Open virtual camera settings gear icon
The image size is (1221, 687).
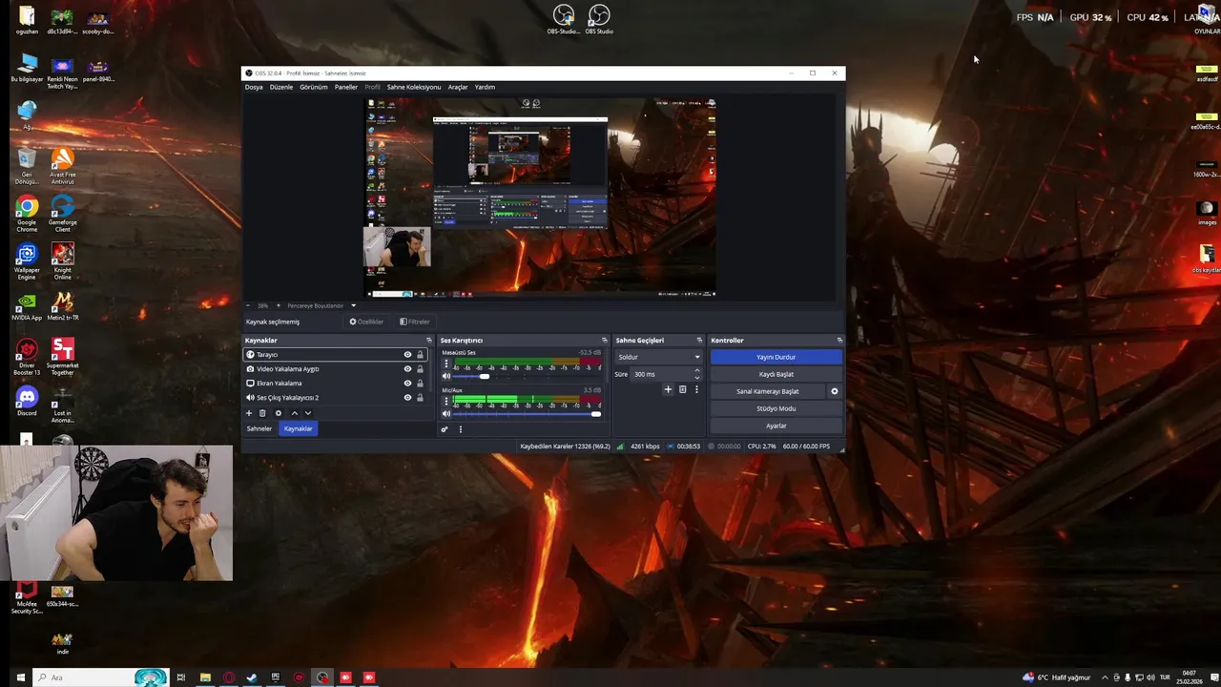pyautogui.click(x=835, y=391)
